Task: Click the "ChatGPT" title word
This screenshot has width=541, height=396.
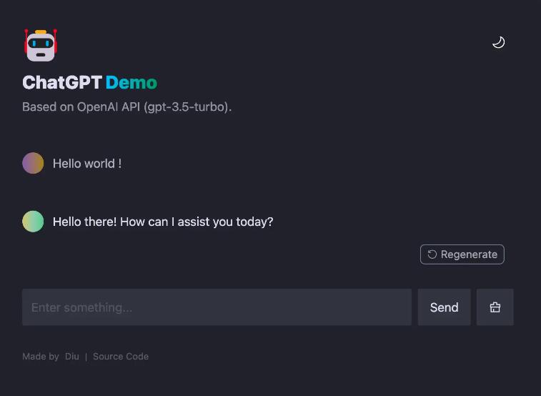Action: click(62, 83)
